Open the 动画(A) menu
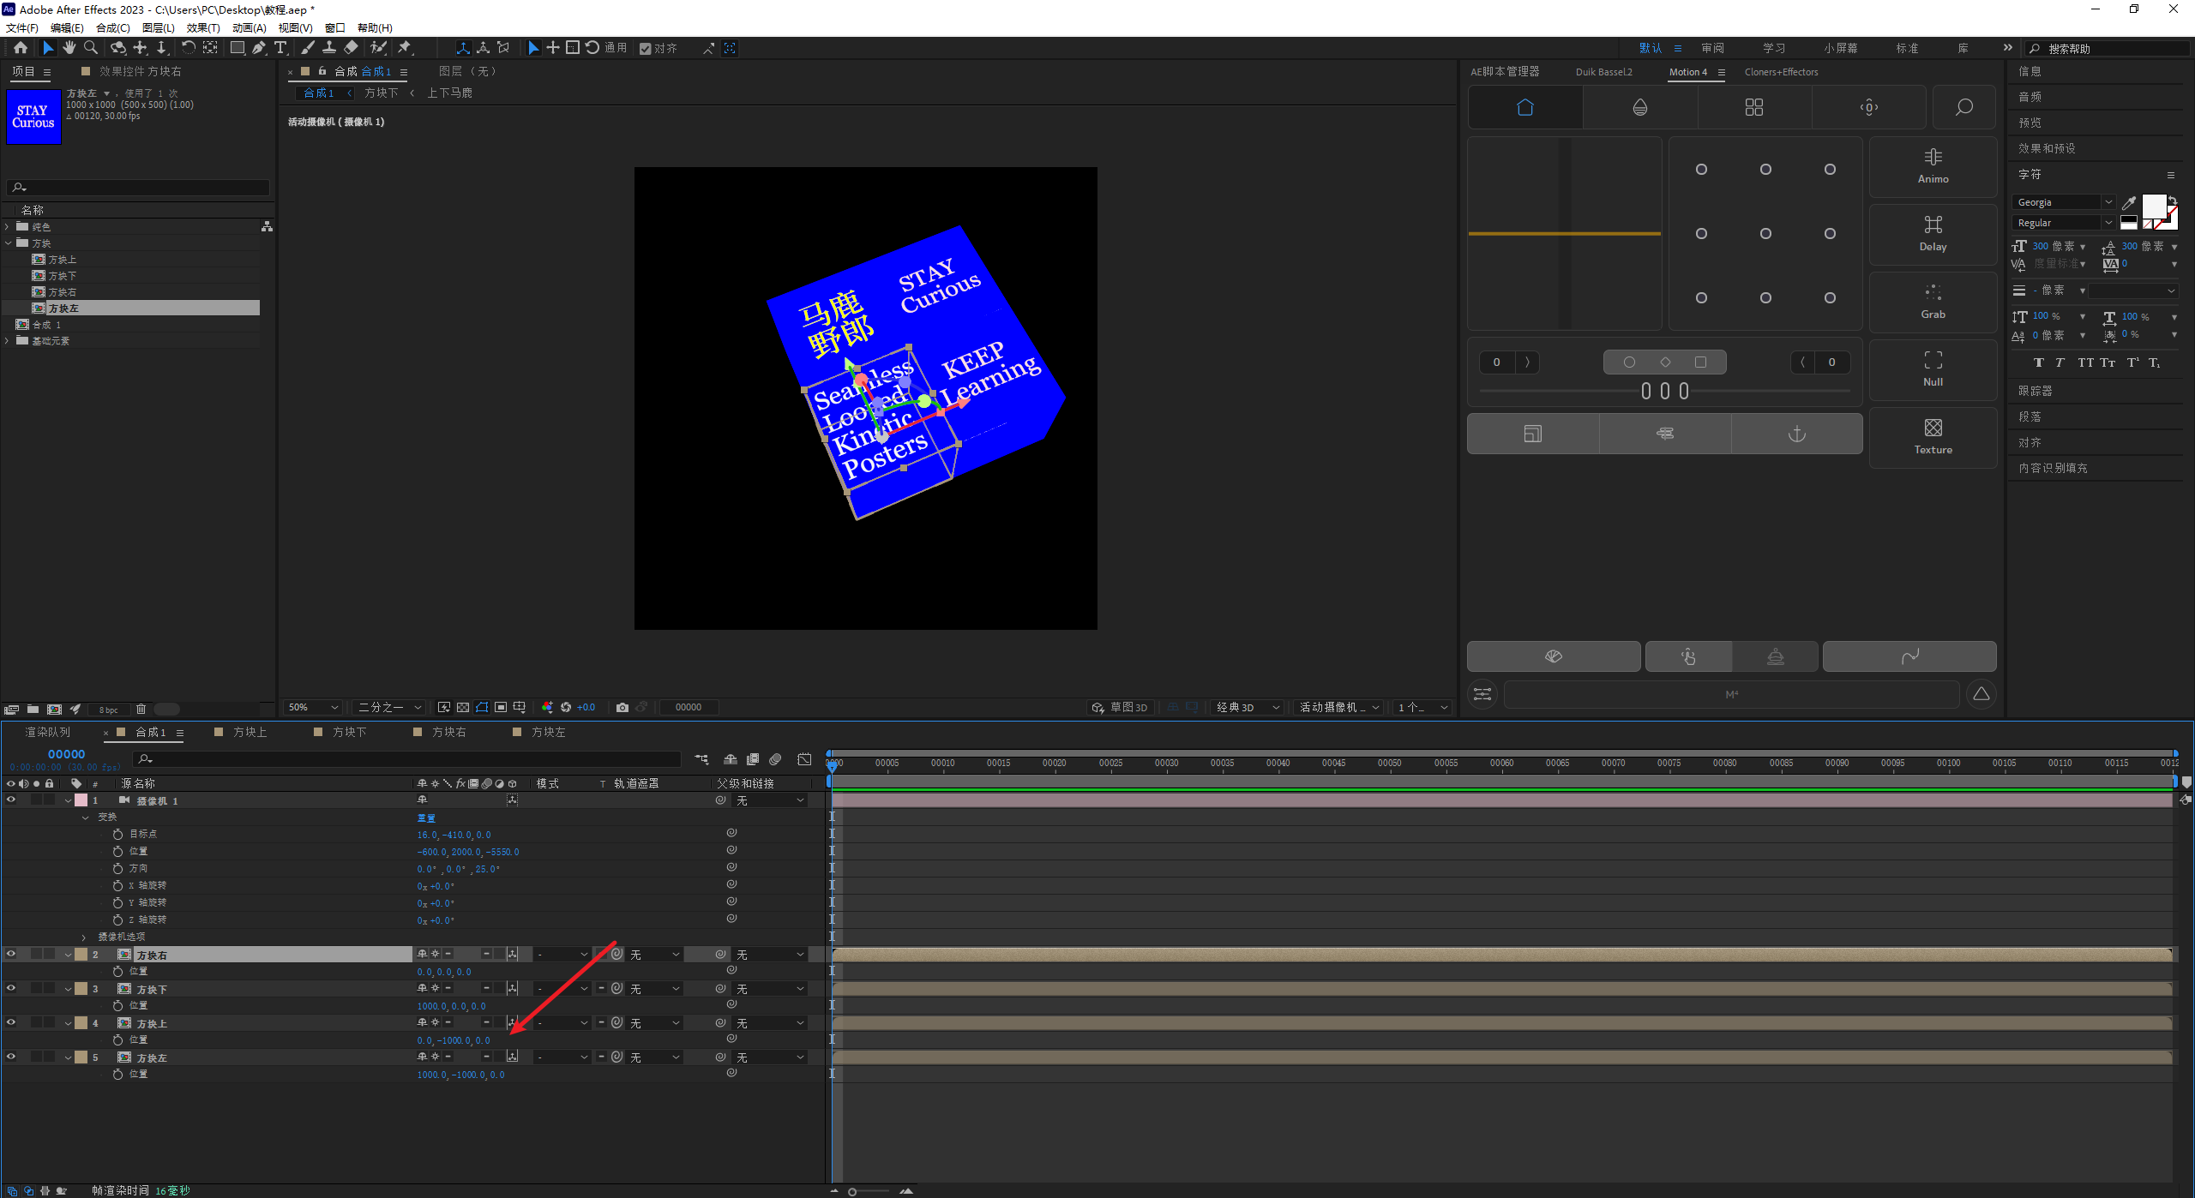2195x1198 pixels. (249, 28)
